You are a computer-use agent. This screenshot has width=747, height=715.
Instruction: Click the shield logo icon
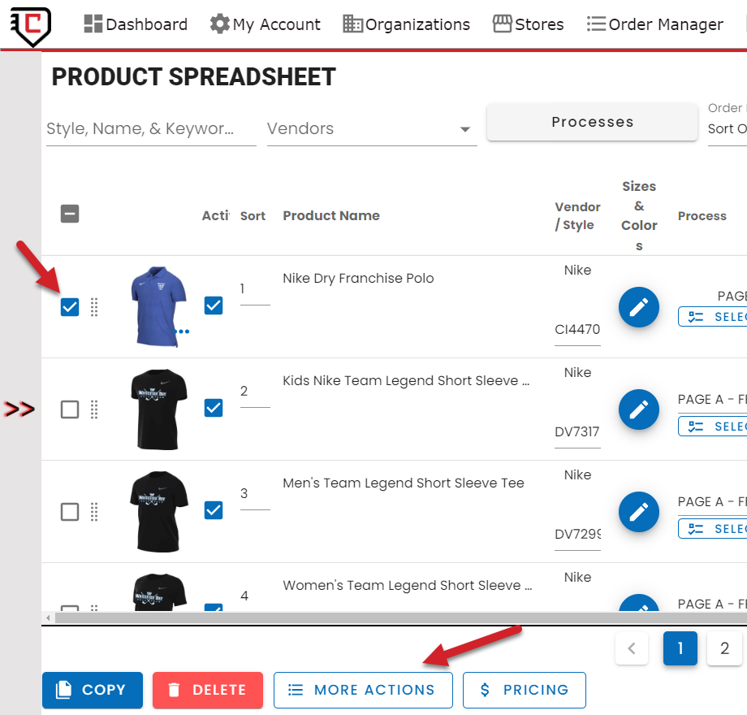click(31, 26)
